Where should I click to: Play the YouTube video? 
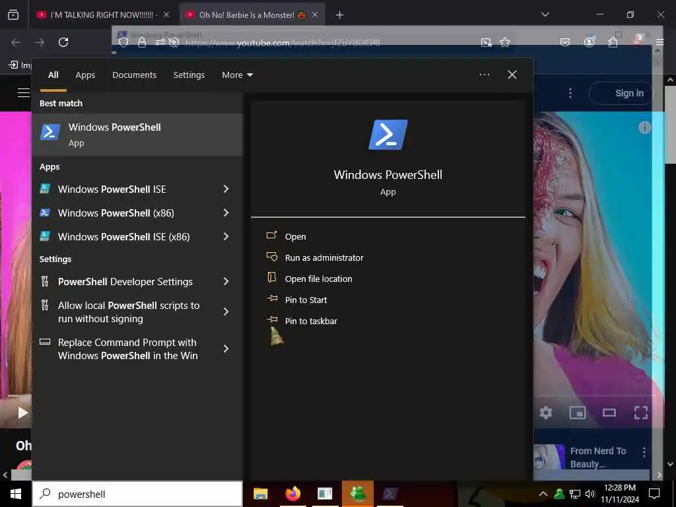coord(22,413)
